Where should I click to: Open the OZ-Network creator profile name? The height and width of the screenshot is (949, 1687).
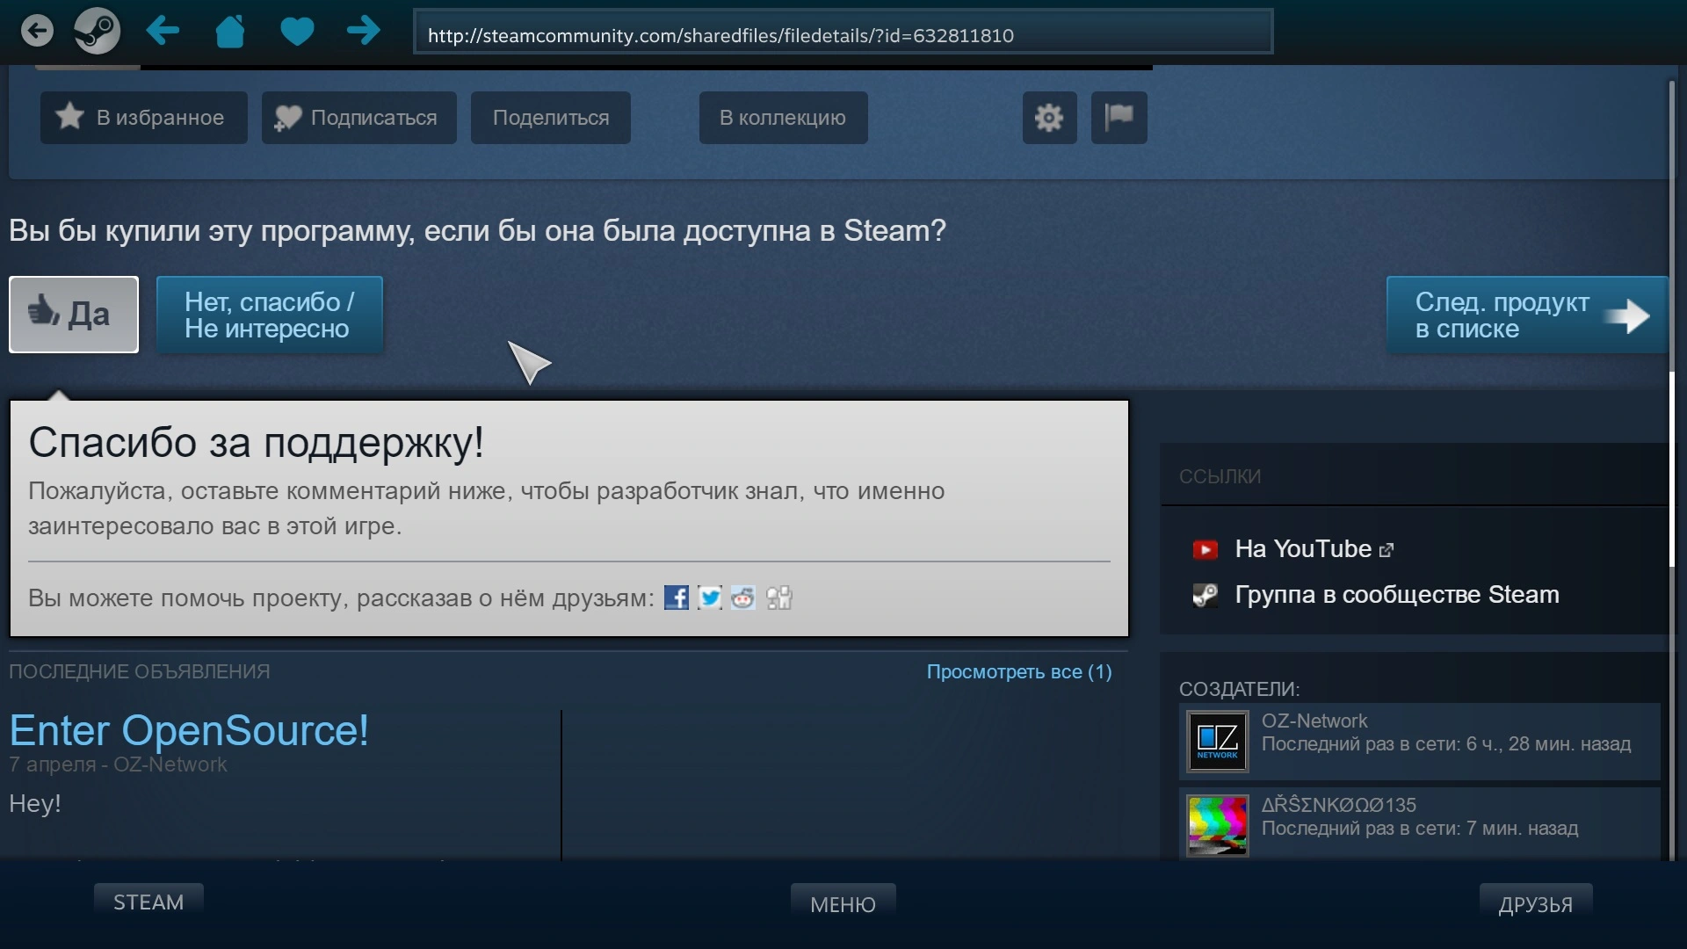[1314, 721]
